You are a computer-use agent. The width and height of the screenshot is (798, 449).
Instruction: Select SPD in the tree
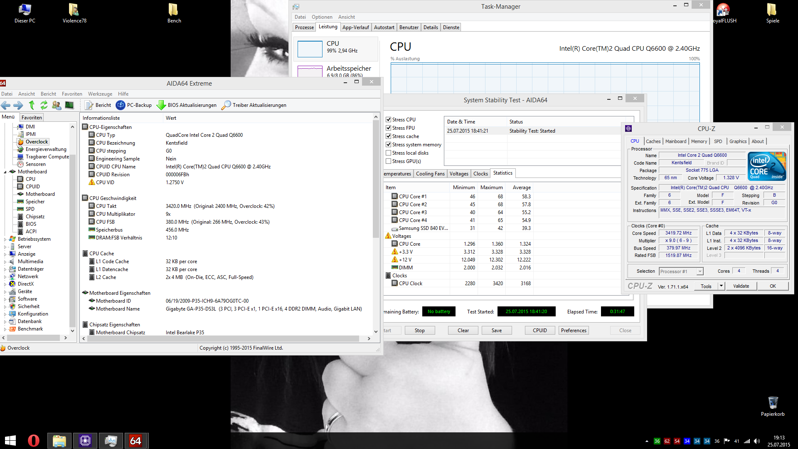(x=30, y=209)
